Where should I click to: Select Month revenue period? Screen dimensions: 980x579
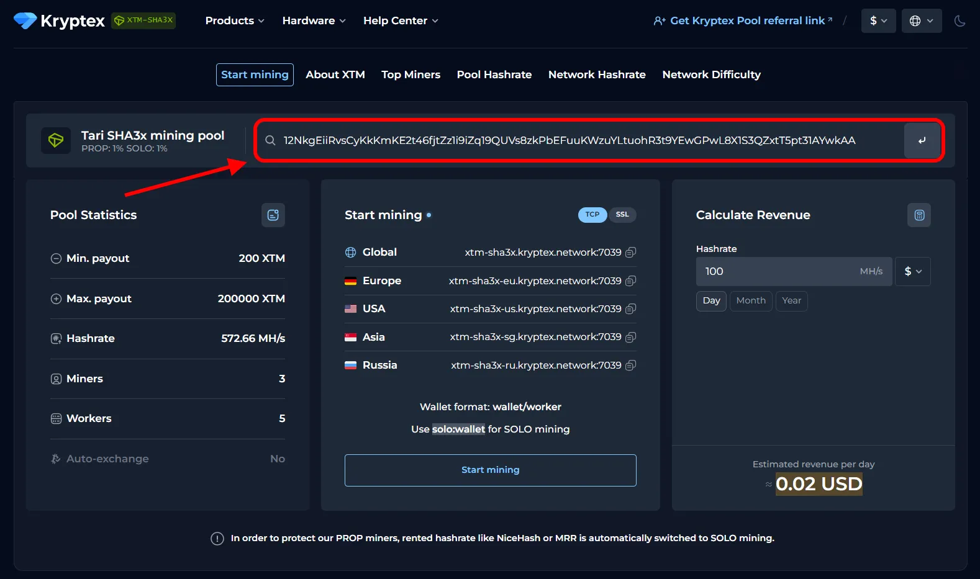[750, 301]
